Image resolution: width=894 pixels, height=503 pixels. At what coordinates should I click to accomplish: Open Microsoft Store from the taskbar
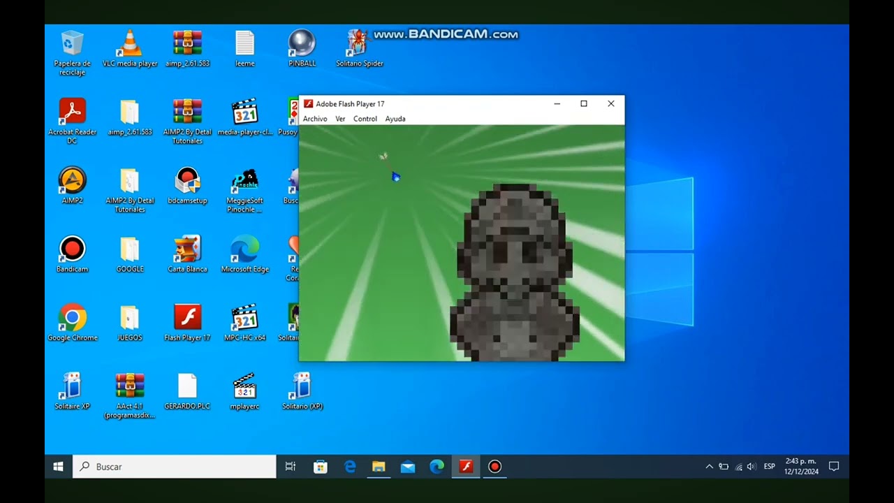coord(321,467)
